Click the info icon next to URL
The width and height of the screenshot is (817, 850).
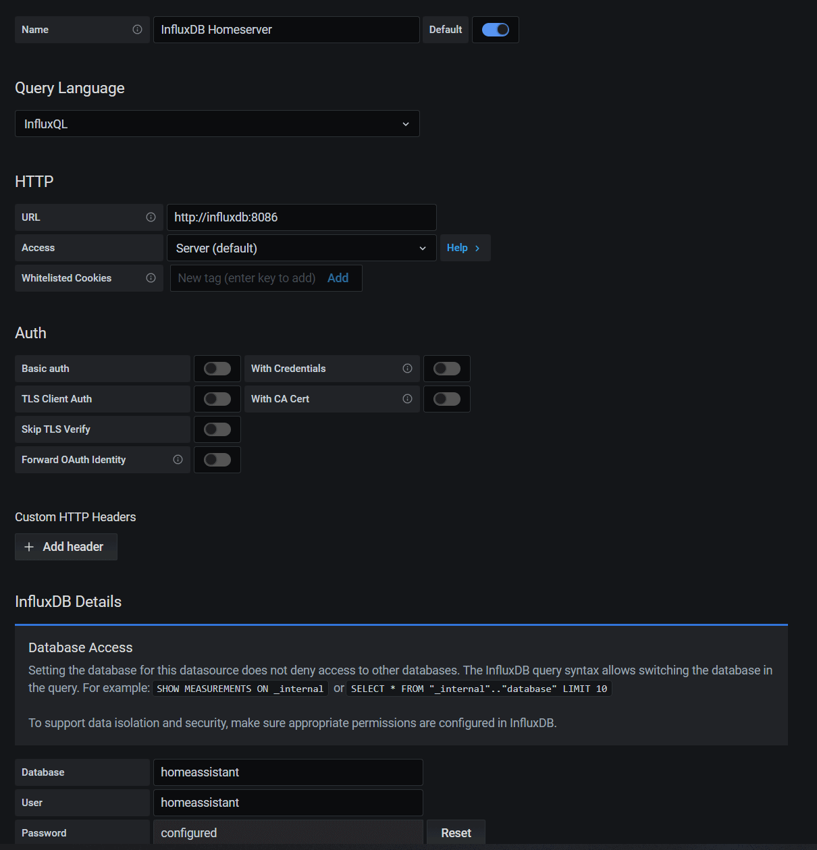pos(151,217)
